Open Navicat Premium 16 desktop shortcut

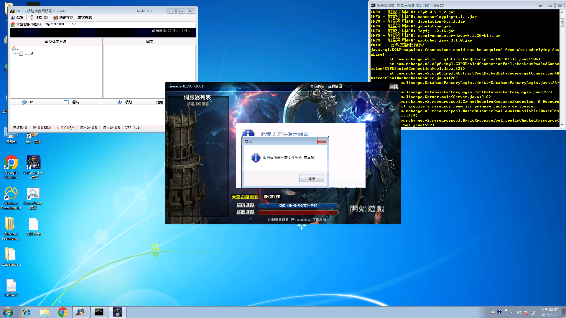pyautogui.click(x=11, y=198)
